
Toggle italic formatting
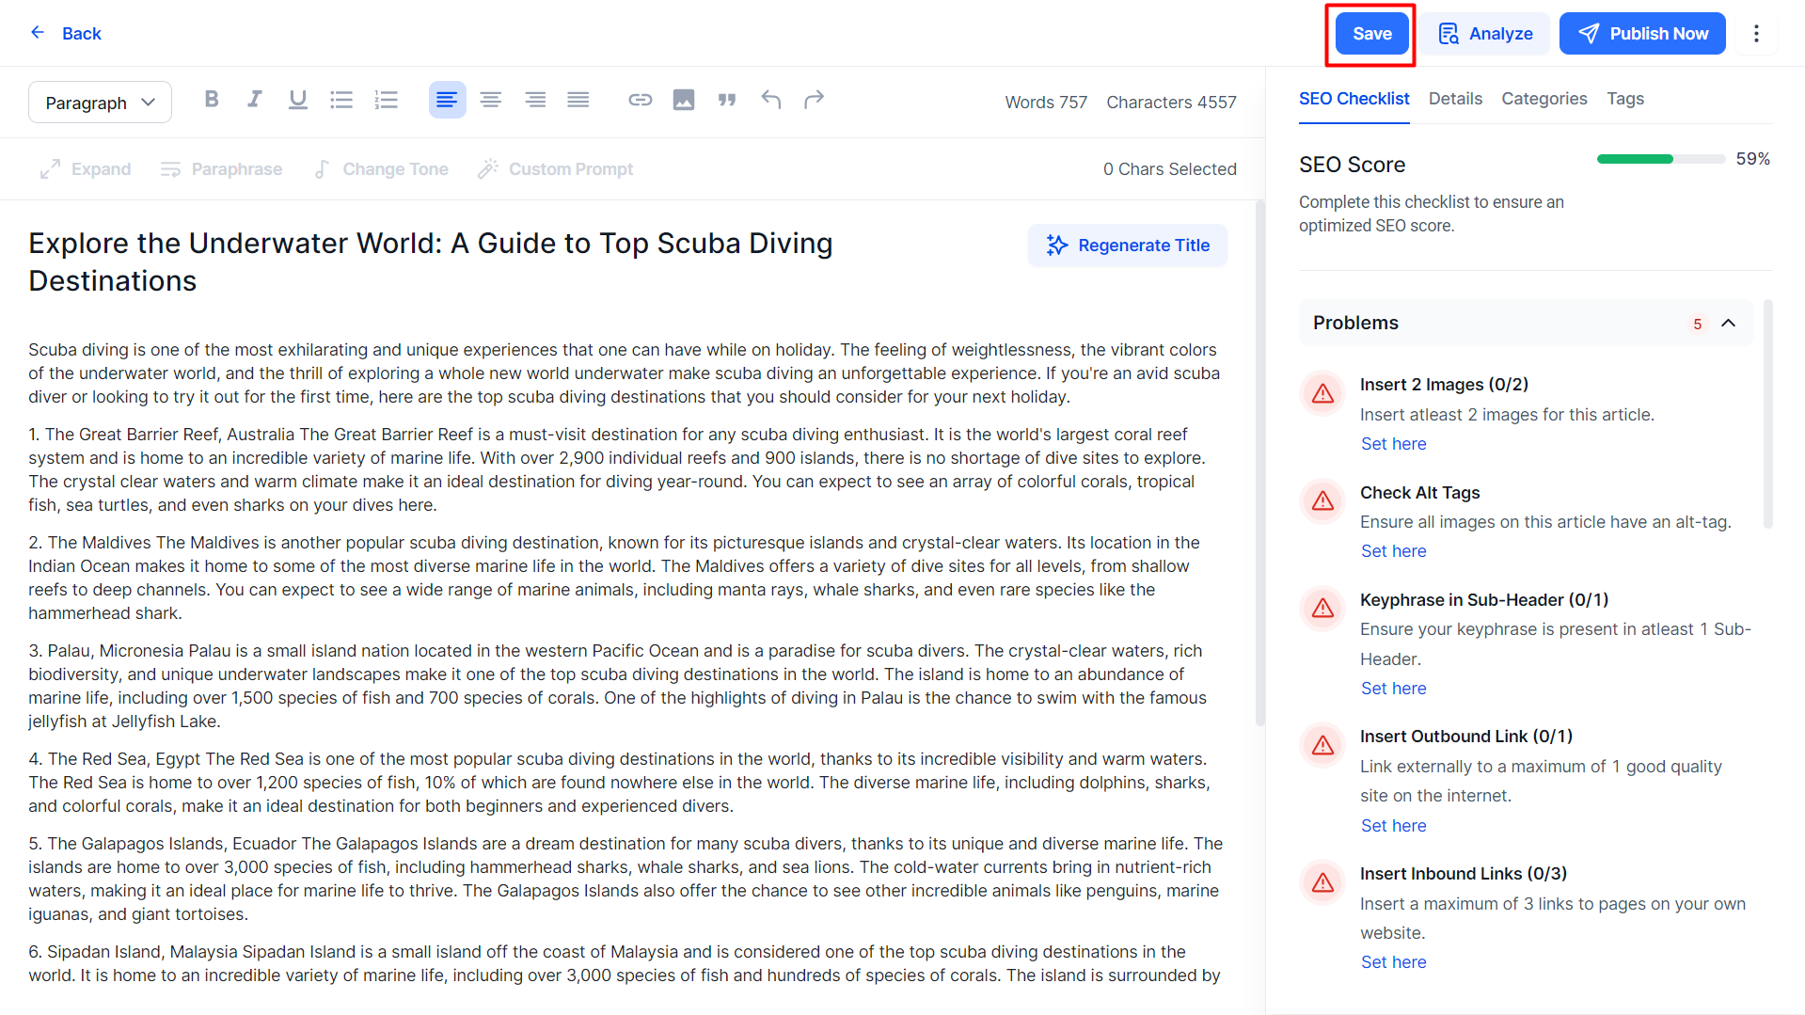point(254,99)
